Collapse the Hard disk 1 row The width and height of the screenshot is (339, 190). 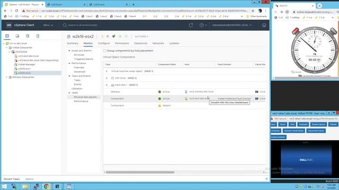click(106, 85)
